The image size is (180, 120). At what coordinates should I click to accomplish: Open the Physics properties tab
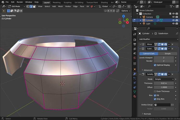click(135, 83)
